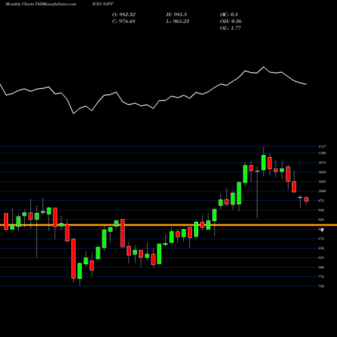Click the 850 price axis label

point(321,248)
